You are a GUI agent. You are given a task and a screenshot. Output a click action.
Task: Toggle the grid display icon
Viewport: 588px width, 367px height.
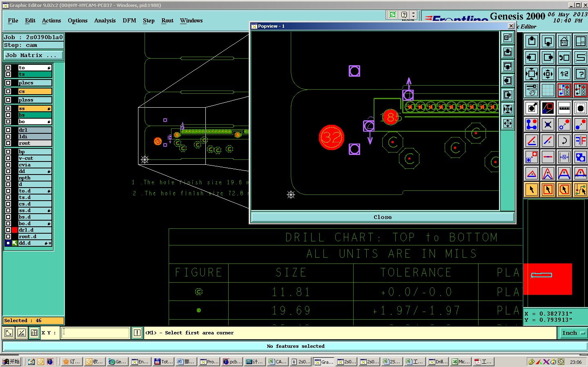548,90
